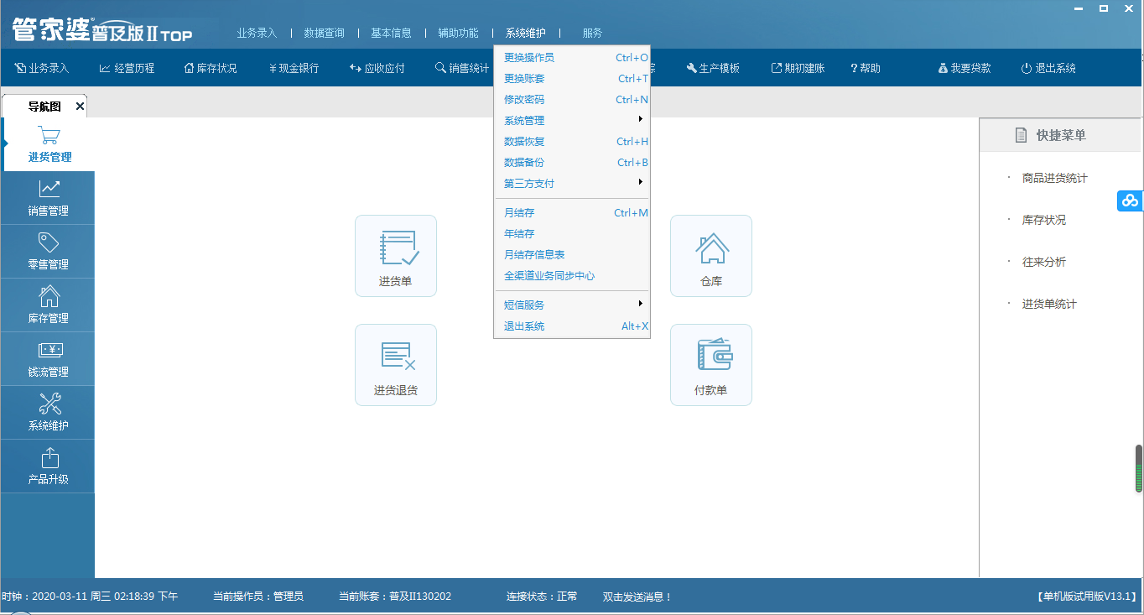1144x615 pixels.
Task: Expand the 系统管理 submenu
Action: [572, 120]
